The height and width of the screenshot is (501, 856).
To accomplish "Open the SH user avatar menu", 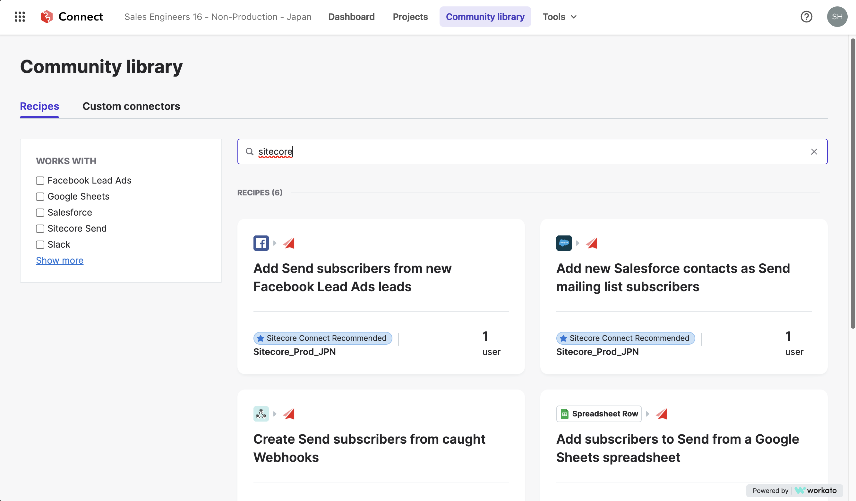I will pyautogui.click(x=837, y=17).
